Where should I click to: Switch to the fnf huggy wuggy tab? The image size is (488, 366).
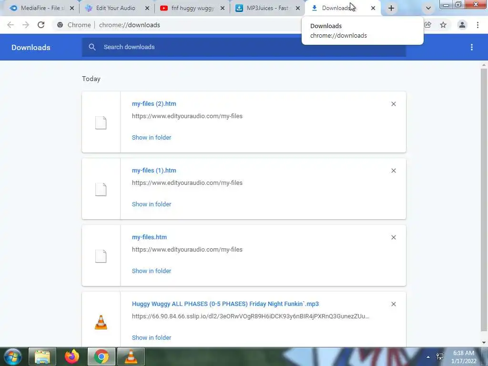[193, 8]
